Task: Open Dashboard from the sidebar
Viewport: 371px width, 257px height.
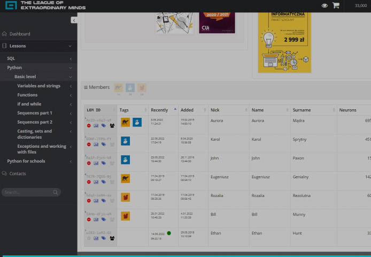Action: tap(20, 34)
